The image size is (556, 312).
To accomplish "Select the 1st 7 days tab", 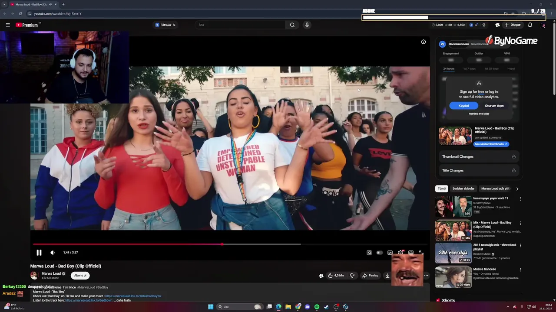I will pos(470,68).
